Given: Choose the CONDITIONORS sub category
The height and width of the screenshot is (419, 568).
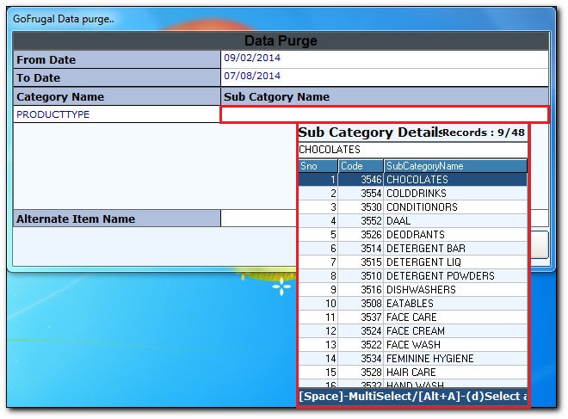Looking at the screenshot, I should click(422, 207).
